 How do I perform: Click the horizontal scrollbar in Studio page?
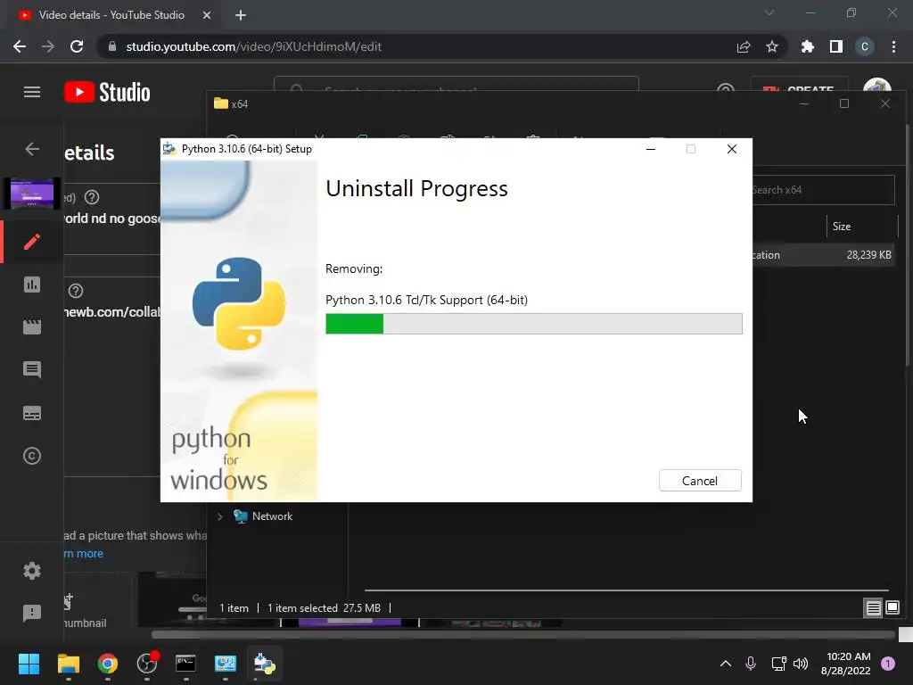point(522,634)
